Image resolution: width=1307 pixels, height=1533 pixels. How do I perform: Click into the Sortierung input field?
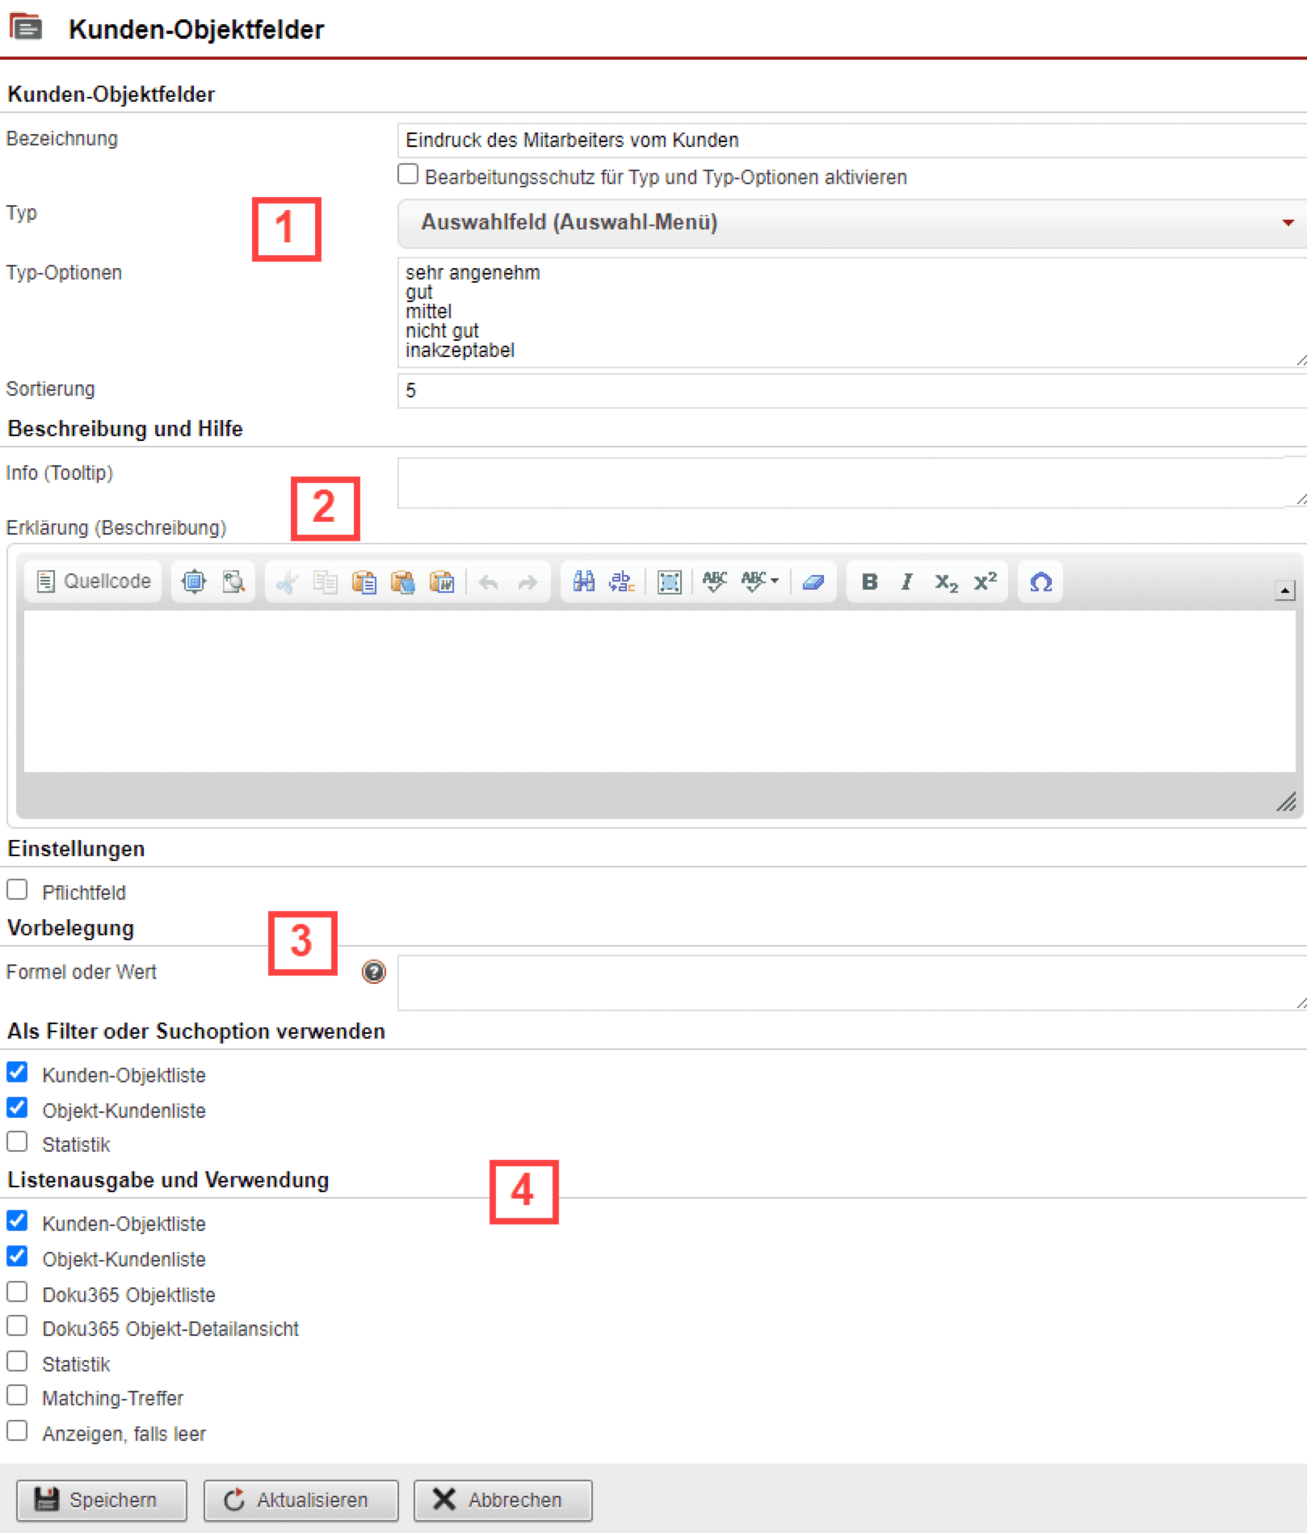851,391
